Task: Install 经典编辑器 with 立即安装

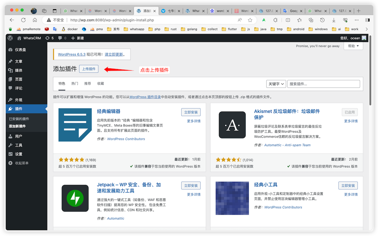Action: [191, 112]
